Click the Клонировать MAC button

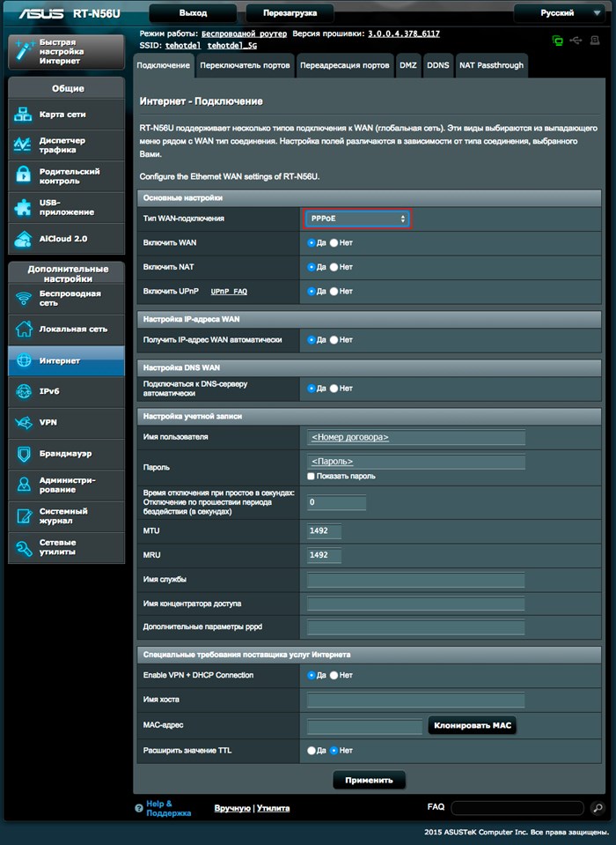coord(473,725)
